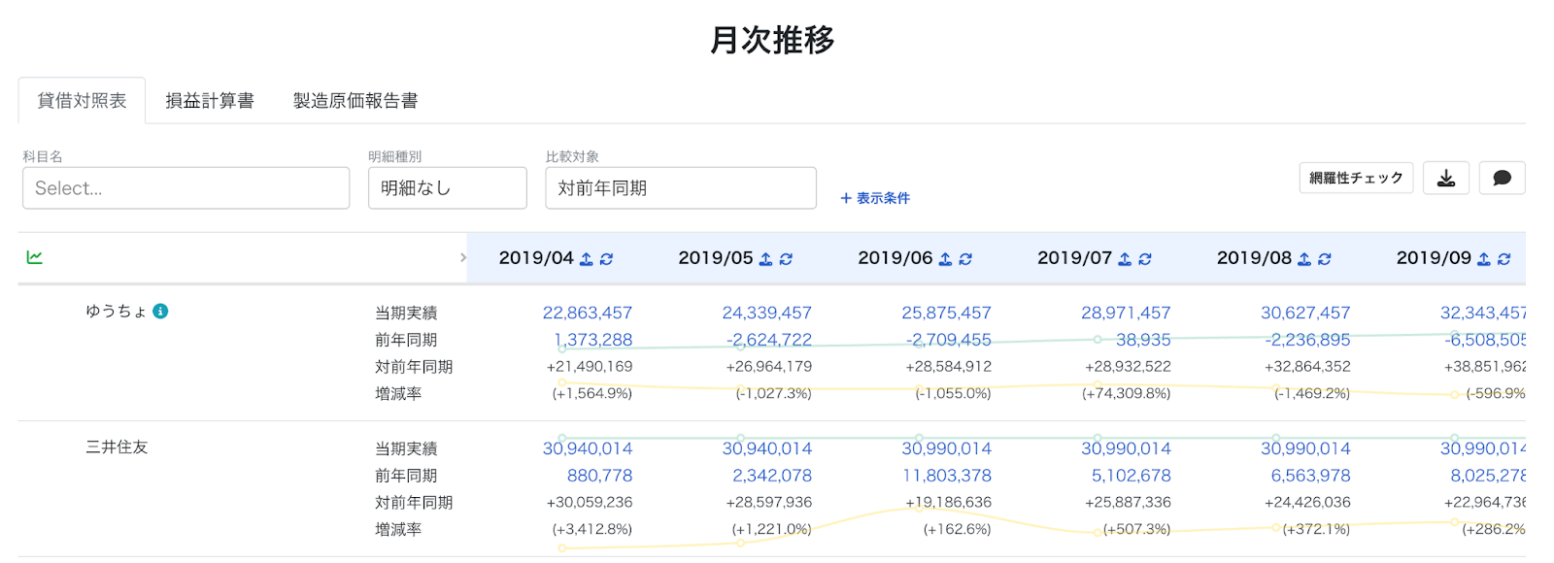
Task: Click the + 表示条件 link
Action: (875, 198)
